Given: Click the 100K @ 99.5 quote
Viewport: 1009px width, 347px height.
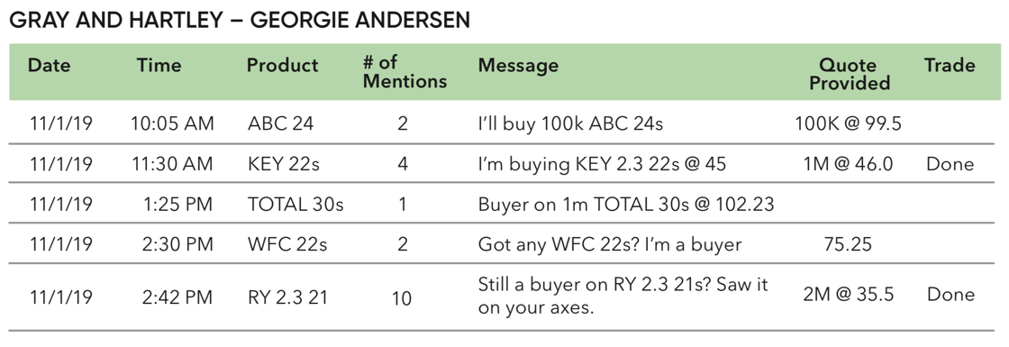Looking at the screenshot, I should click(848, 123).
